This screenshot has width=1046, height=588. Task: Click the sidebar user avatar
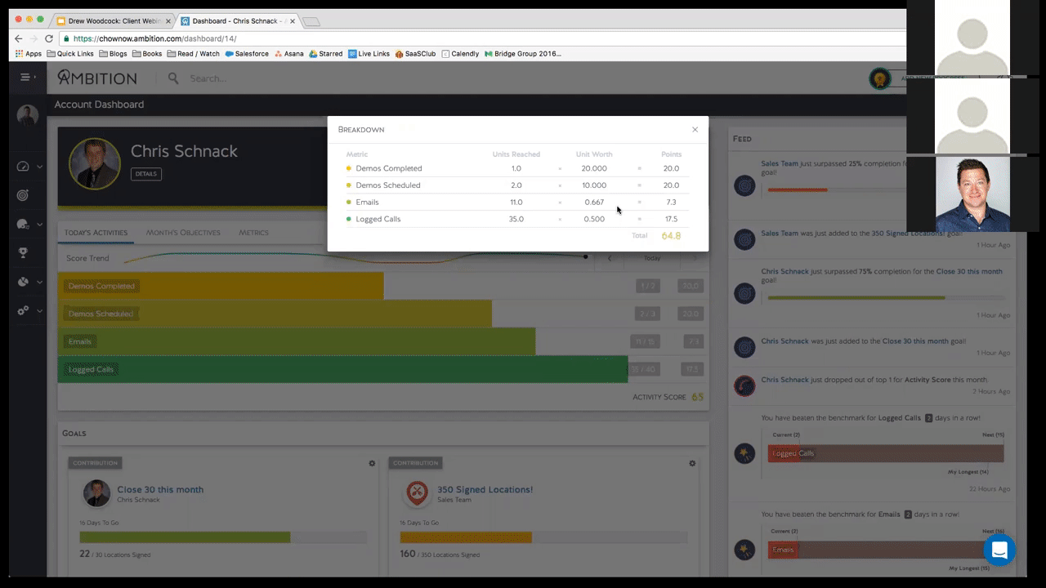[28, 115]
